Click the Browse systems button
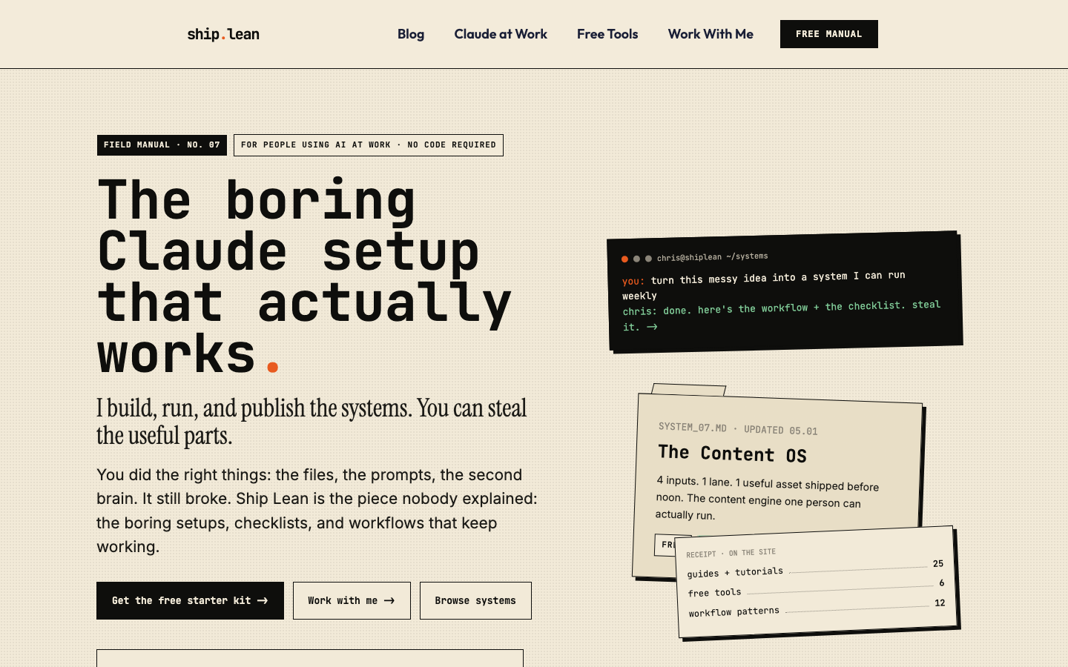This screenshot has width=1068, height=667. [x=475, y=600]
